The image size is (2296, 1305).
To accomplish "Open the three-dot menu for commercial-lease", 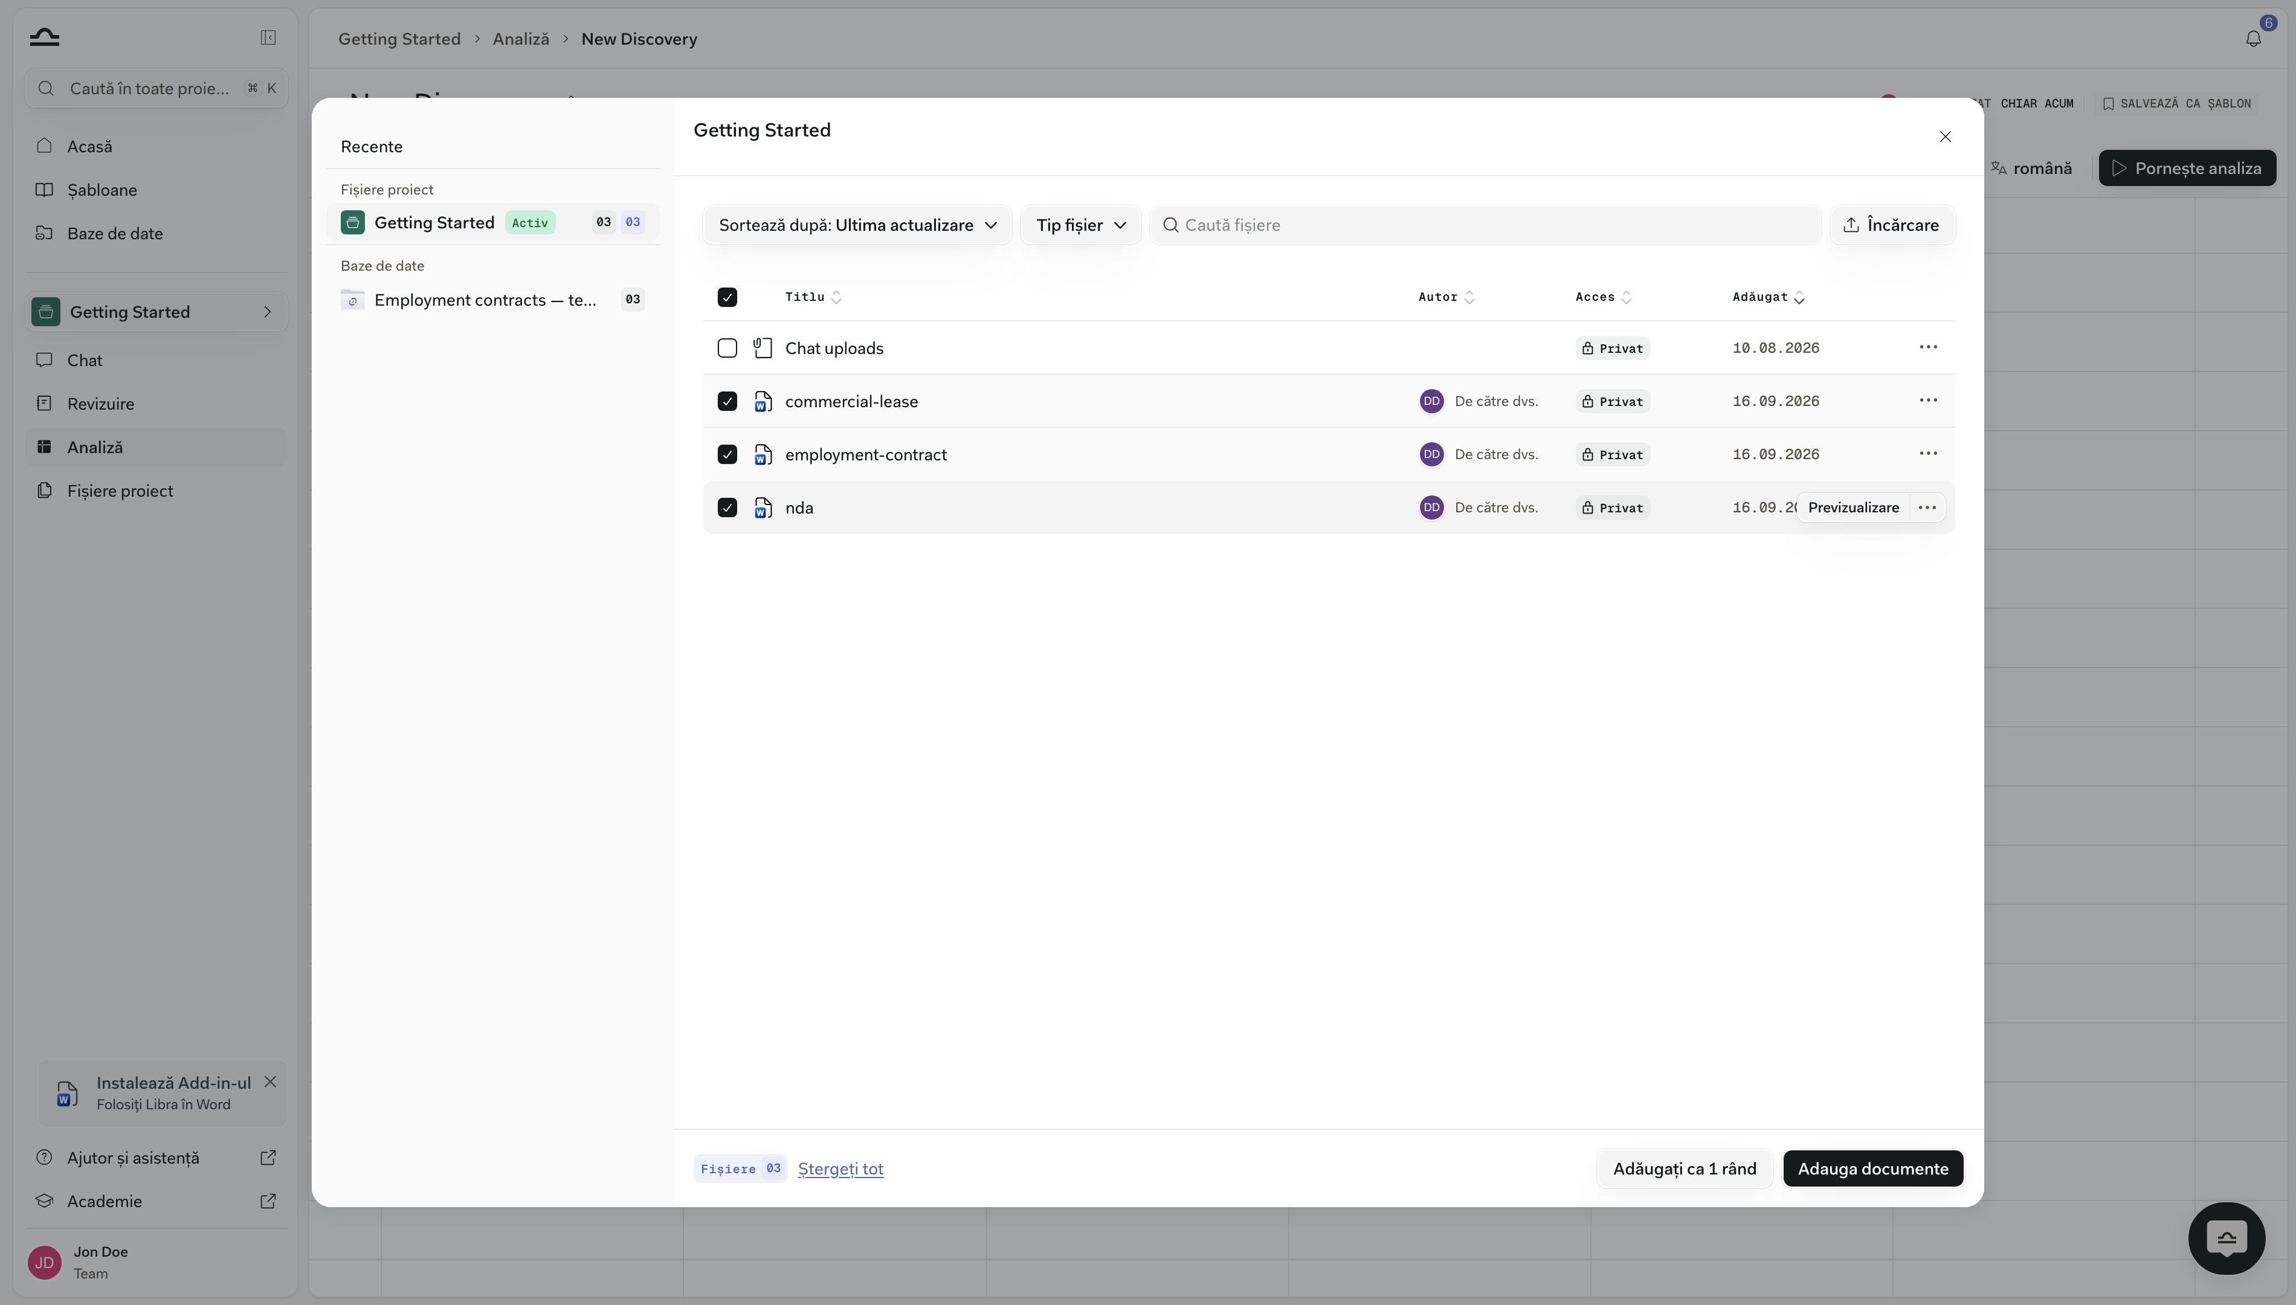I will click(1927, 401).
